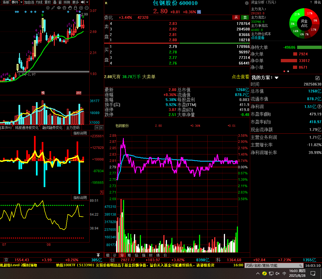Click the jump-to-end arrow icon in top toolbar
322x279 pixels.
[83, 2]
